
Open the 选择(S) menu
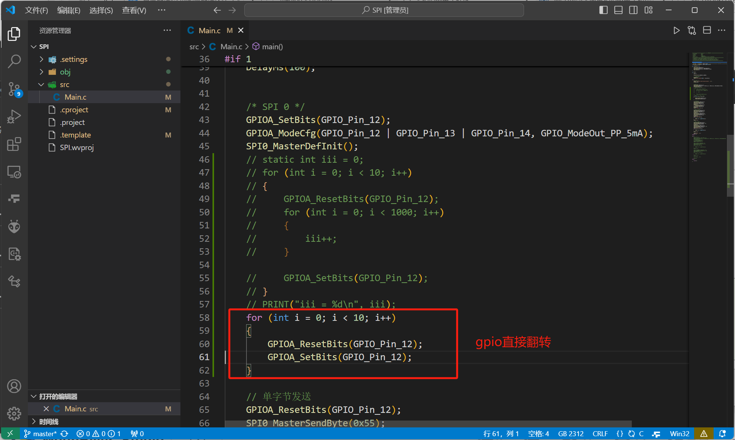click(x=101, y=10)
